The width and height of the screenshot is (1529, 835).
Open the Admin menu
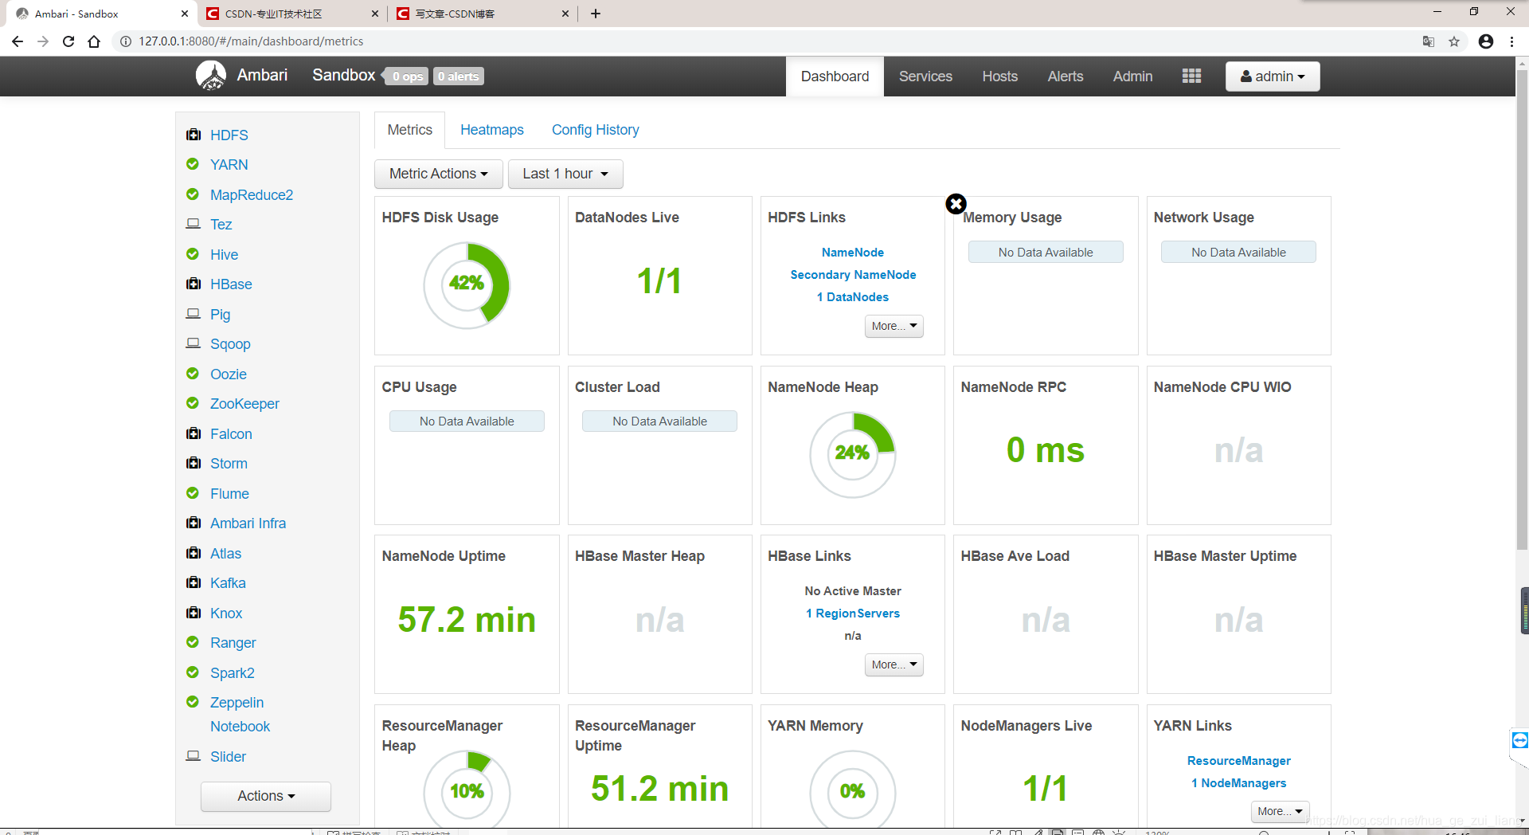point(1132,76)
